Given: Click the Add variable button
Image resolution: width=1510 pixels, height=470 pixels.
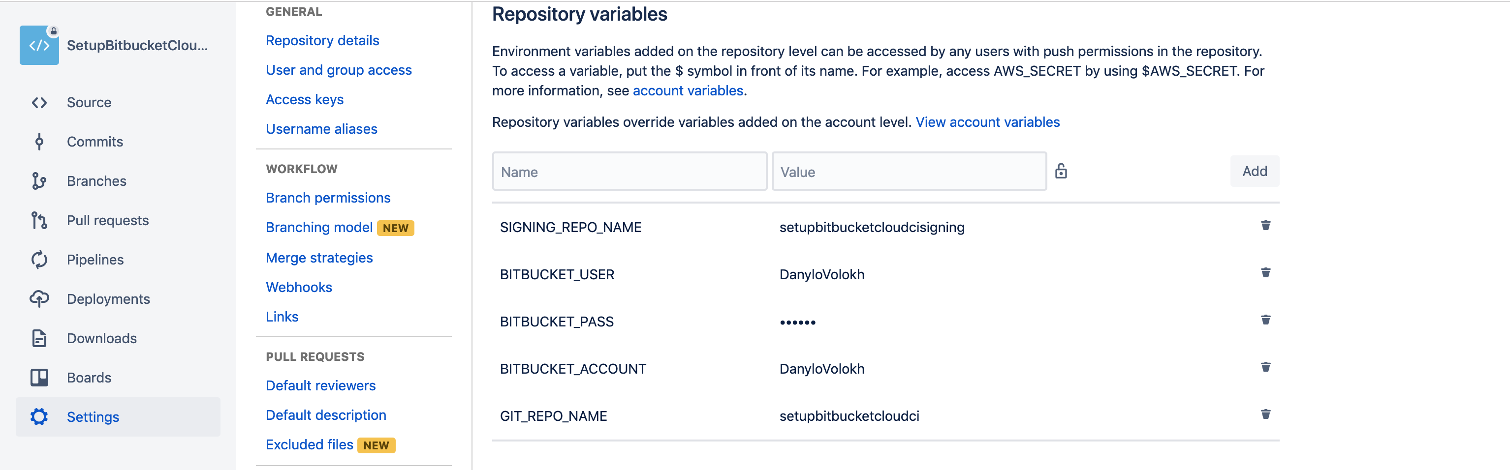Looking at the screenshot, I should 1254,172.
